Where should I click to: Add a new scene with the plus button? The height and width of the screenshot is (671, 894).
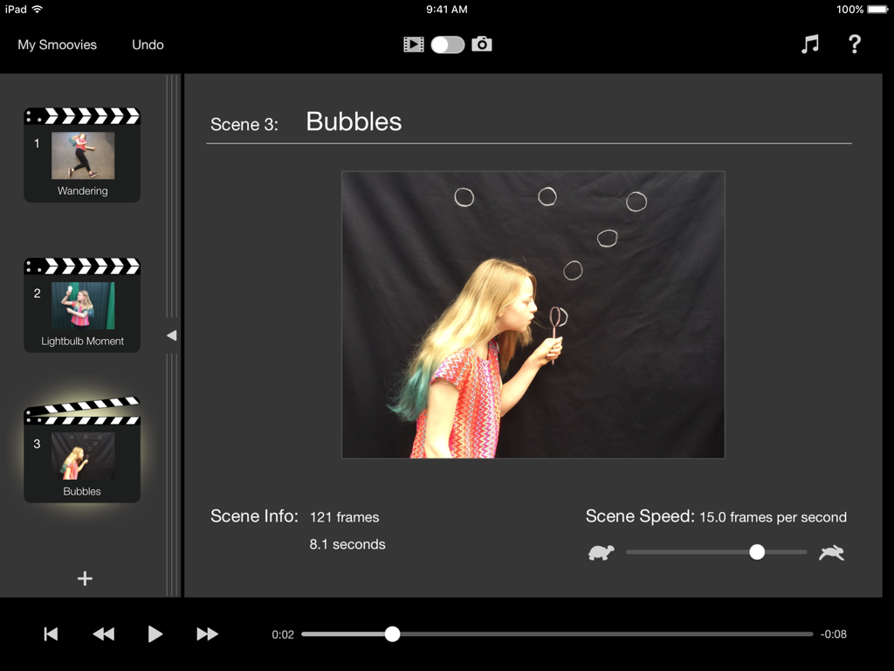pos(84,578)
